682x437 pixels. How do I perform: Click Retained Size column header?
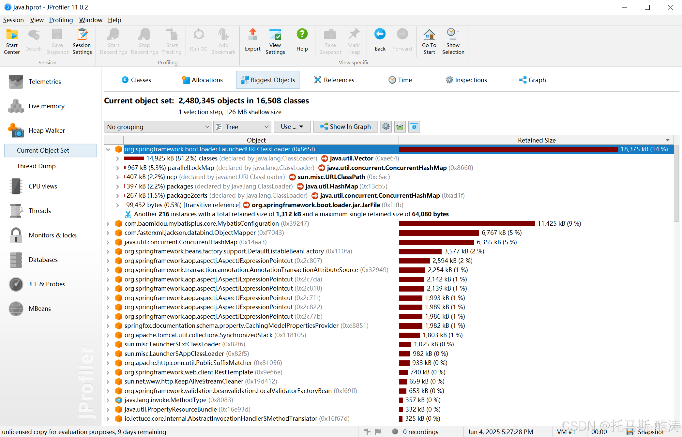click(536, 140)
